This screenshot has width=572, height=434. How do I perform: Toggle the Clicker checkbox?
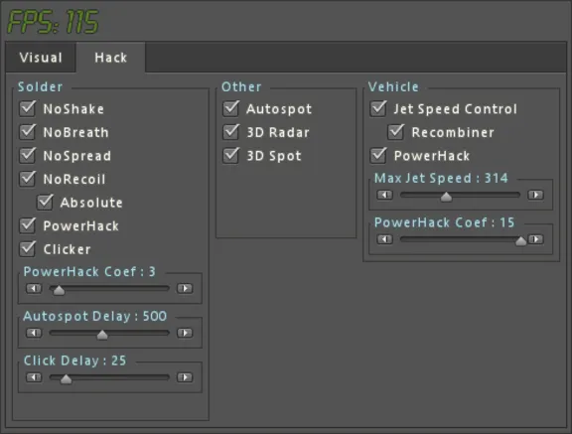tap(28, 248)
